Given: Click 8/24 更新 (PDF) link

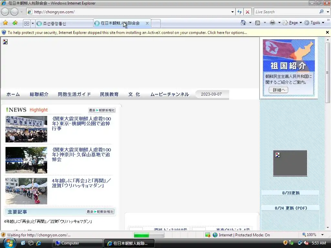Looking at the screenshot, I should tap(291, 208).
